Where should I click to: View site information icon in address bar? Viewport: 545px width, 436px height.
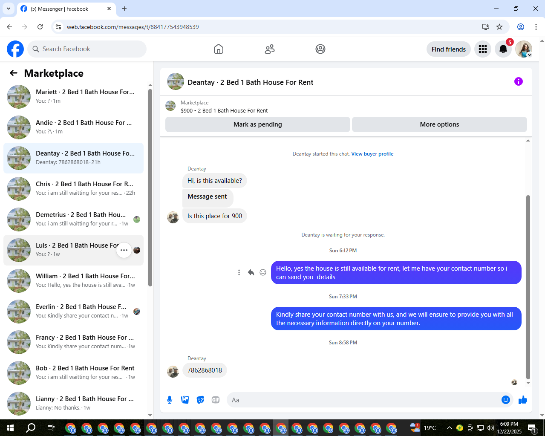click(x=59, y=27)
